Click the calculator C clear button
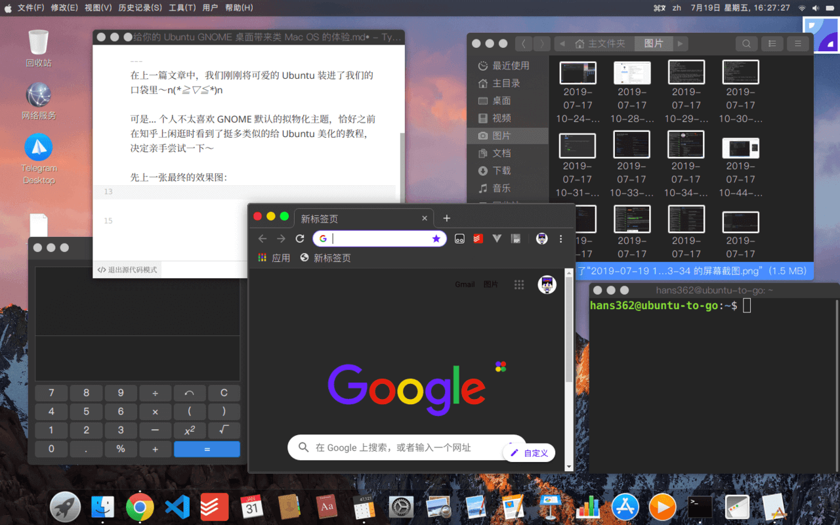 pyautogui.click(x=224, y=393)
